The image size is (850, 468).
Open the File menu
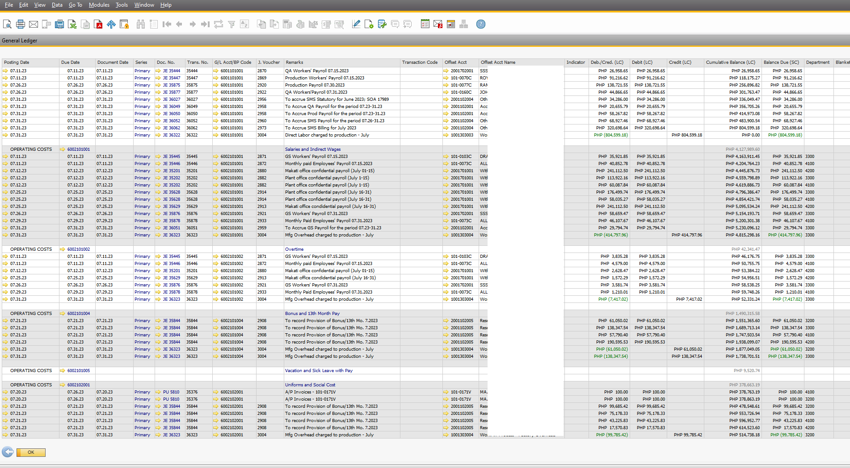9,5
